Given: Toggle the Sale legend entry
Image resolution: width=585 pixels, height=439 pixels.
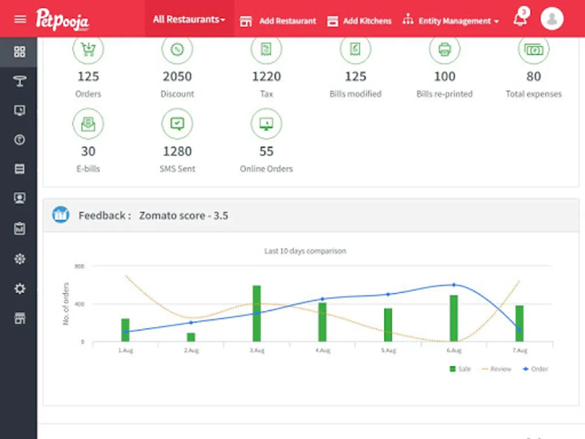Looking at the screenshot, I should click(460, 369).
